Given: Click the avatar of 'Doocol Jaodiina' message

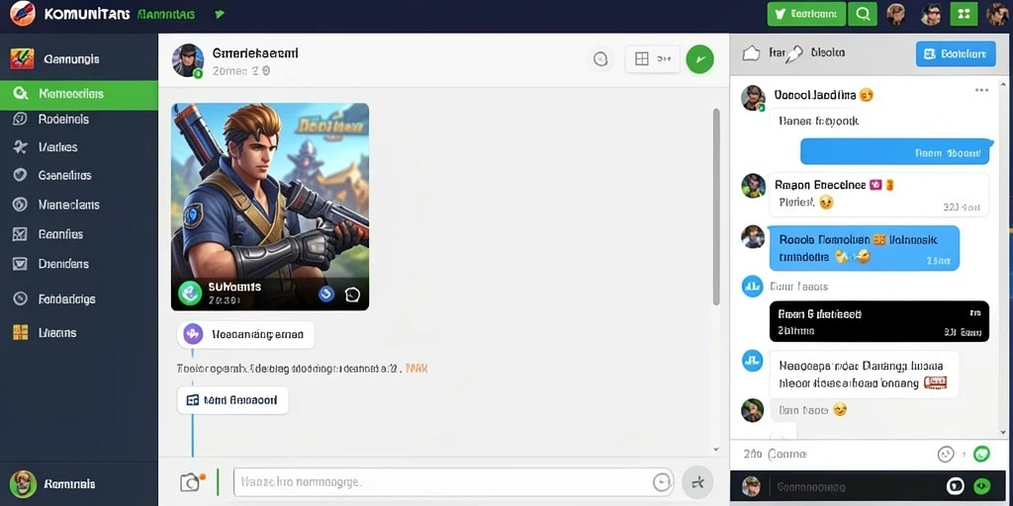Looking at the screenshot, I should (753, 98).
